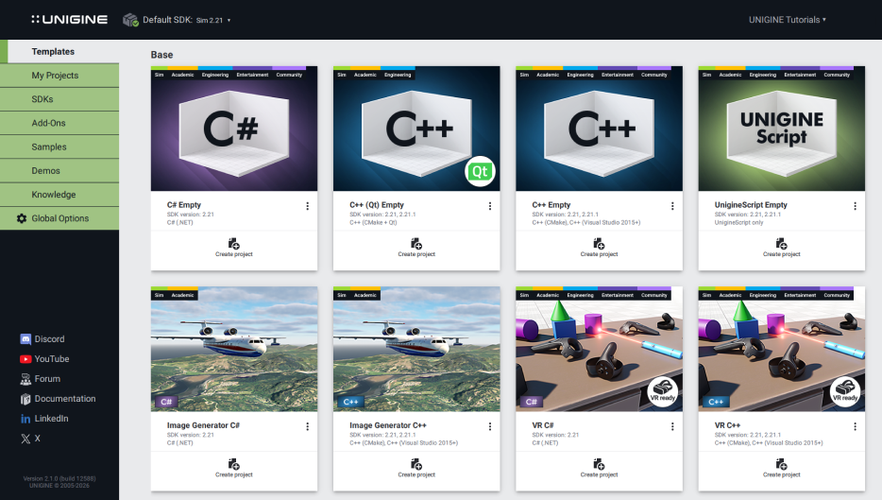Open the Add-Ons section
Image resolution: width=882 pixels, height=500 pixels.
click(59, 123)
